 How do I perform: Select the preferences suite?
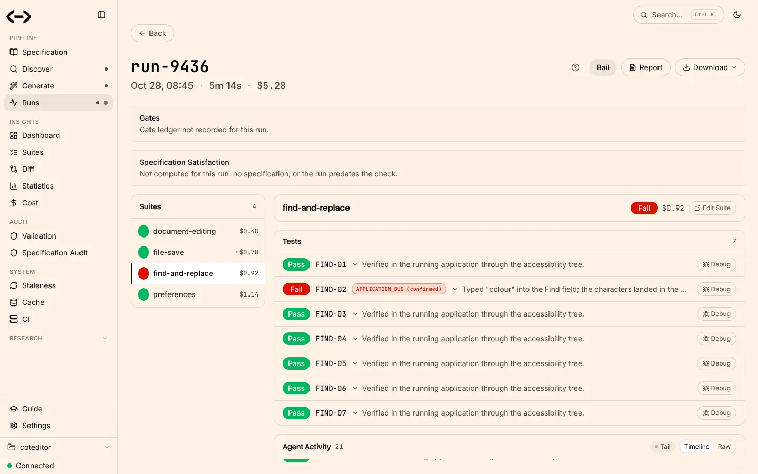198,294
